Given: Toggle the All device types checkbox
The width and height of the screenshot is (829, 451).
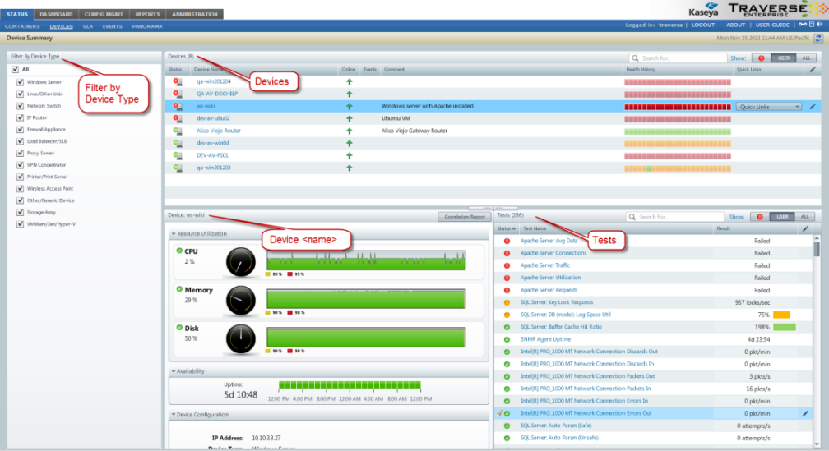Looking at the screenshot, I should click(x=16, y=70).
